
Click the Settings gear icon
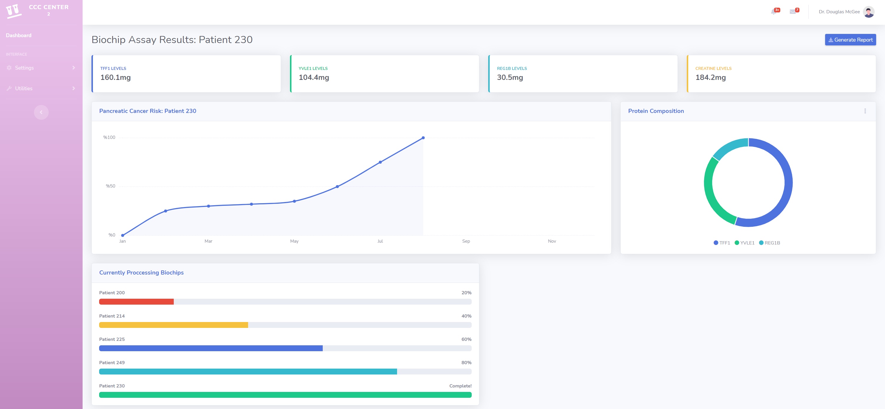(9, 68)
